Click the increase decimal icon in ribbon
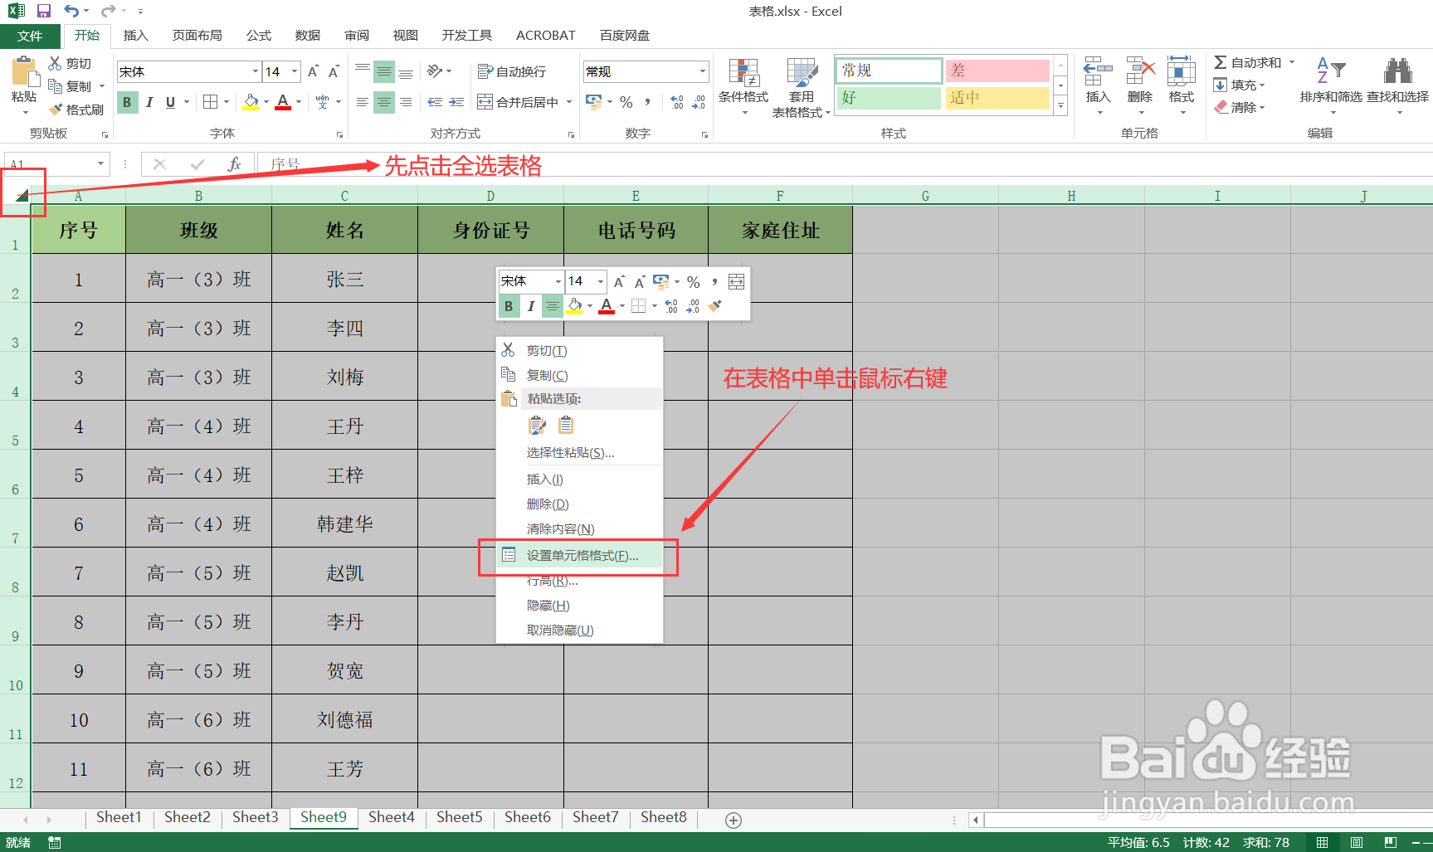 click(677, 102)
